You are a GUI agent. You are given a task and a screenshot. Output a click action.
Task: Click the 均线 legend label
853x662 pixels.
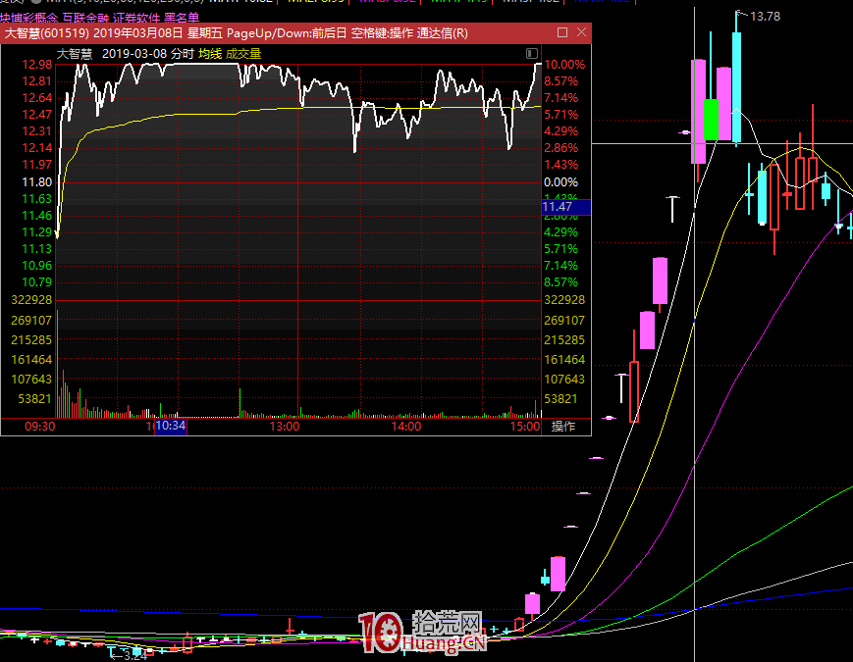click(210, 54)
